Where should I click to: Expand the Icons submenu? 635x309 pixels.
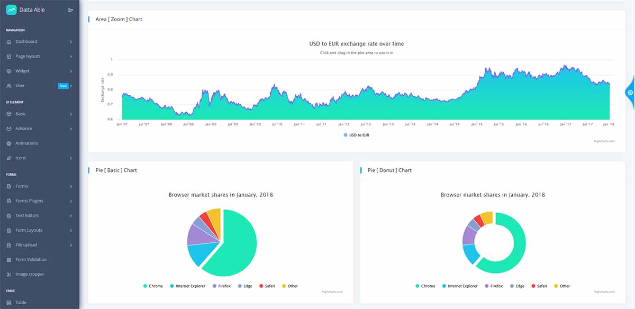click(x=21, y=158)
